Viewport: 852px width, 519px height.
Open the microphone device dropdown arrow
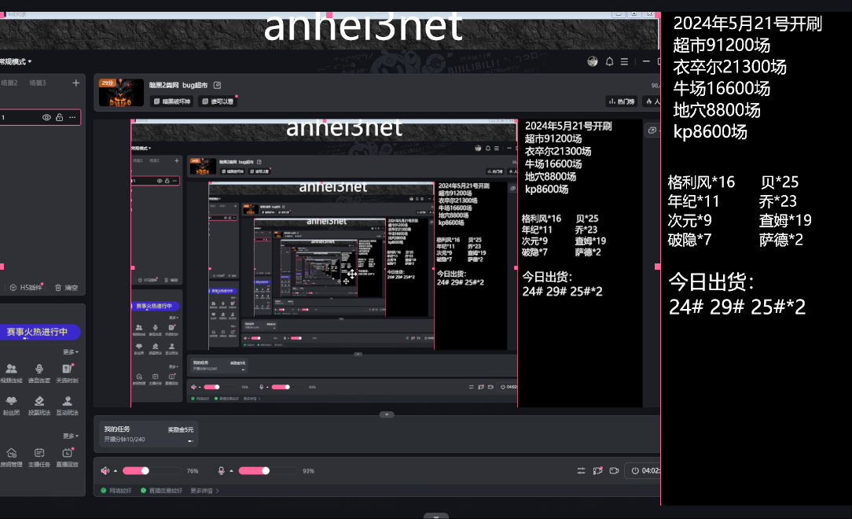[x=232, y=471]
